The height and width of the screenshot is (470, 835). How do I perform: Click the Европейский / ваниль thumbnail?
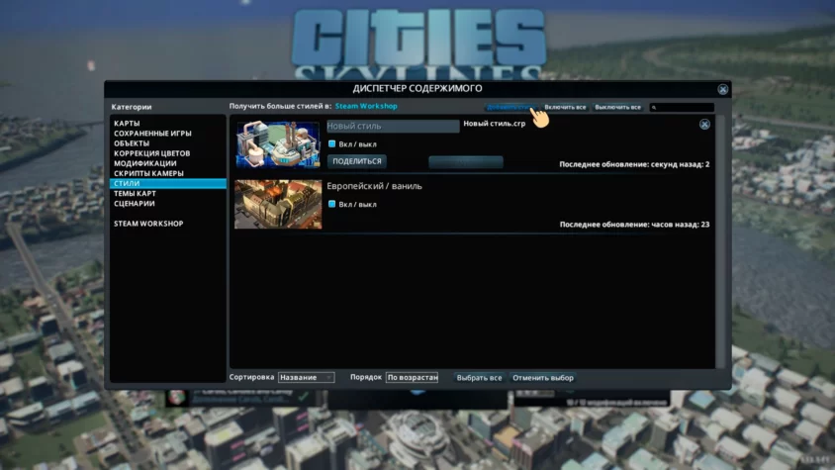click(x=278, y=204)
